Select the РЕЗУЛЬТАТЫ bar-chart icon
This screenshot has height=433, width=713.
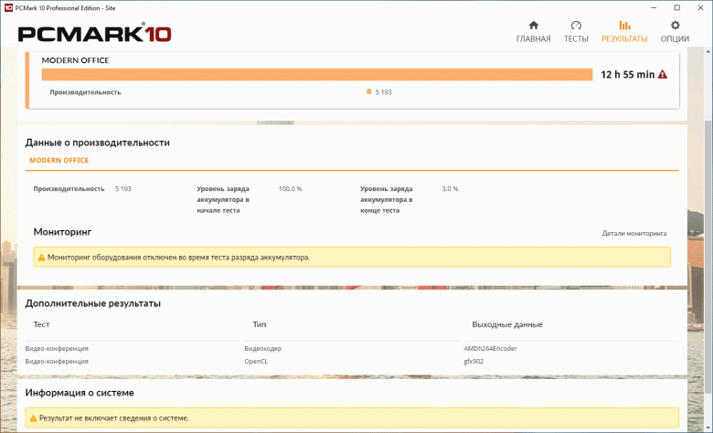pos(624,25)
